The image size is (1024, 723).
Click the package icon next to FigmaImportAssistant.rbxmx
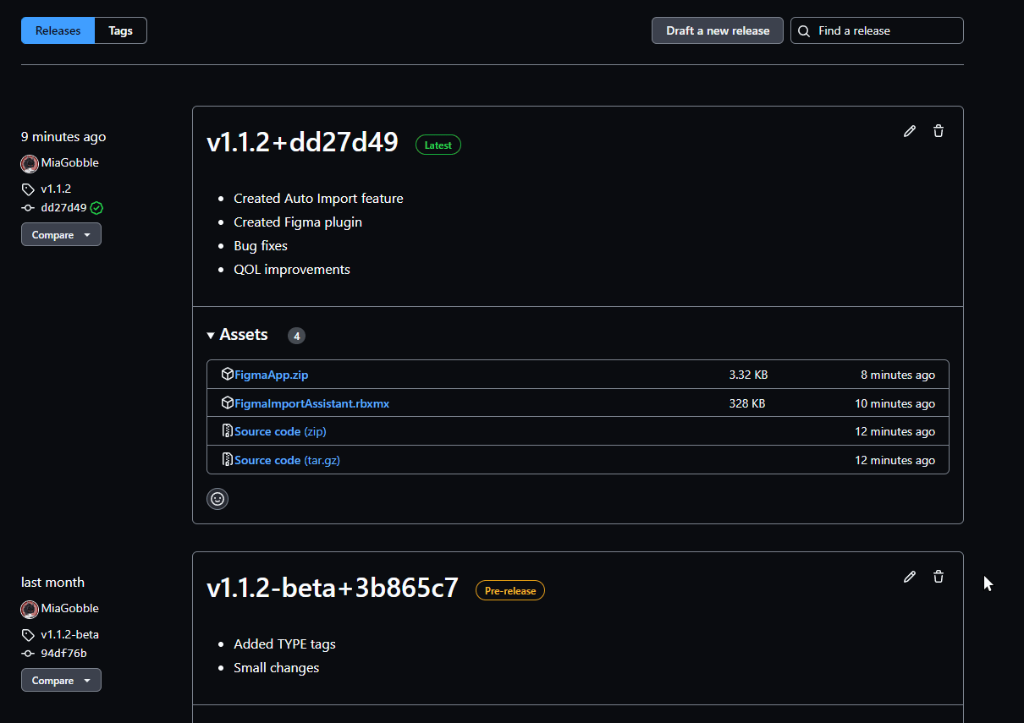[227, 403]
